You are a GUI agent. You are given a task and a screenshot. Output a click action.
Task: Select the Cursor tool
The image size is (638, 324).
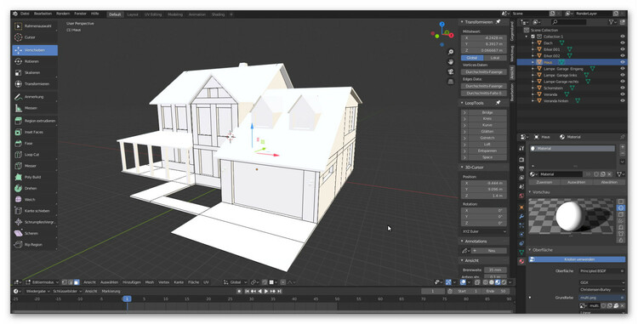pyautogui.click(x=35, y=37)
